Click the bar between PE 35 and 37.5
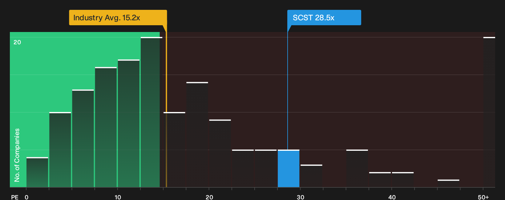The image size is (505, 200). pyautogui.click(x=357, y=169)
